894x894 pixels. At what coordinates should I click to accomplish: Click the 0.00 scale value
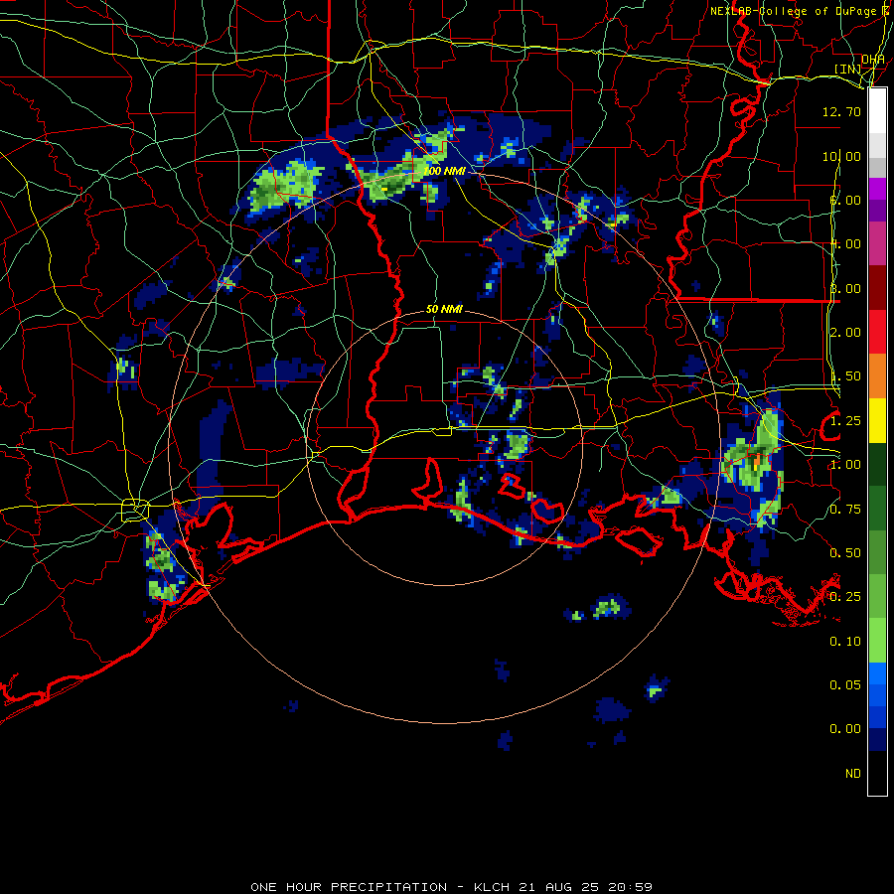pyautogui.click(x=845, y=729)
